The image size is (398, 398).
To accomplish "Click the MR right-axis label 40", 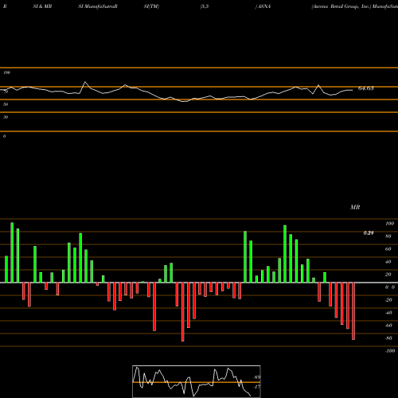I will 388,262.
